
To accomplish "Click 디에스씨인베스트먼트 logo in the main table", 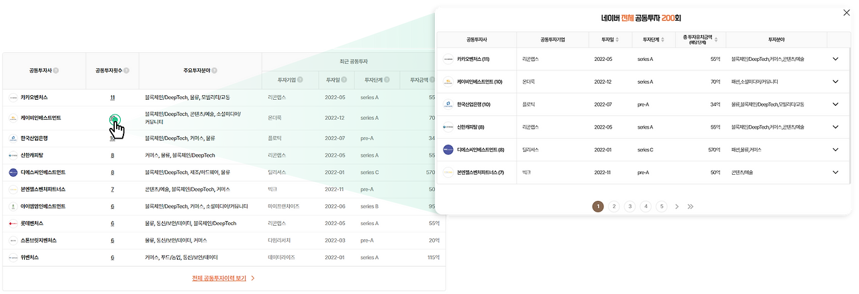I will (x=13, y=172).
